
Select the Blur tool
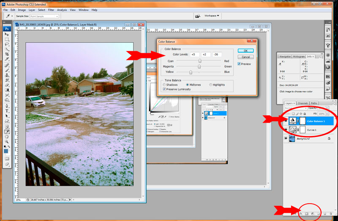pos(7,95)
